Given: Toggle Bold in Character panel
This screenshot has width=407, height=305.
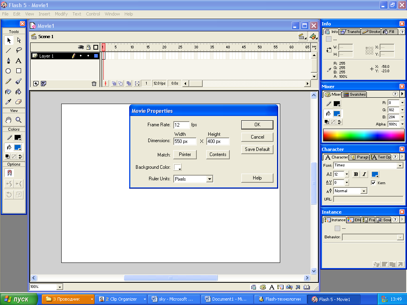Looking at the screenshot, I should (356, 174).
